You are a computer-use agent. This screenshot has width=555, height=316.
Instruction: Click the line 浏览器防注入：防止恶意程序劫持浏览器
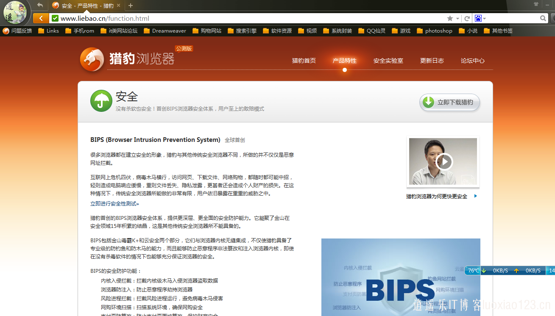coord(147,289)
